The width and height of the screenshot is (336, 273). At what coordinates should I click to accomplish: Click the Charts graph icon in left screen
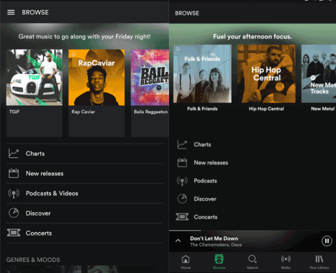click(13, 153)
